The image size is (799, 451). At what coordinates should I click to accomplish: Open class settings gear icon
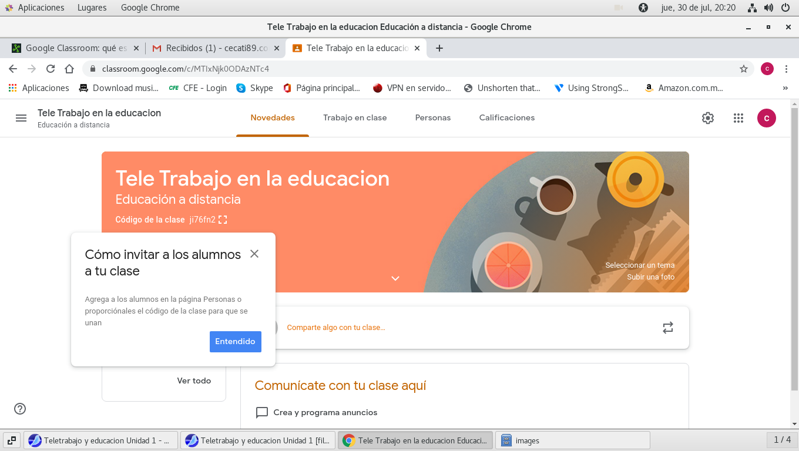click(708, 118)
